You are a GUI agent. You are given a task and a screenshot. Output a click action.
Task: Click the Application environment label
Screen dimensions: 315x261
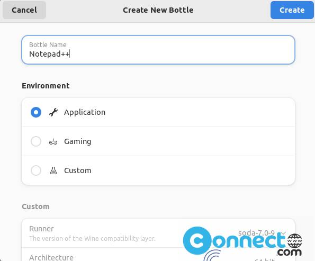tap(85, 112)
